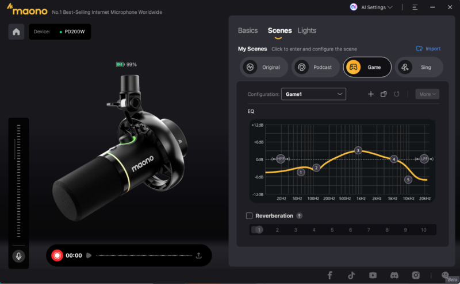Open the Game1 configuration dropdown
Viewport: 460px width, 284px height.
tap(313, 94)
